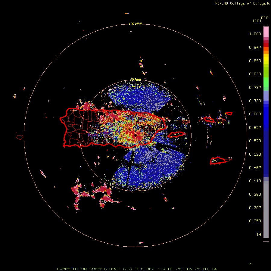Click the small Mona Island outline
The width and height of the screenshot is (271, 271).
coord(20,137)
